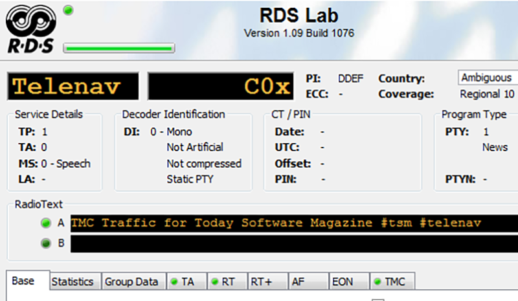Viewport: 518px width, 301px height.
Task: Click the green status LED beside the RDS logo
Action: pos(68,10)
